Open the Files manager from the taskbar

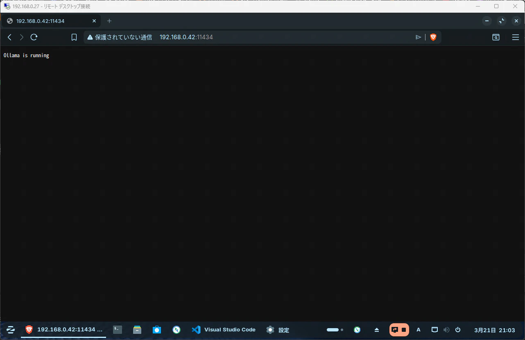(x=137, y=330)
